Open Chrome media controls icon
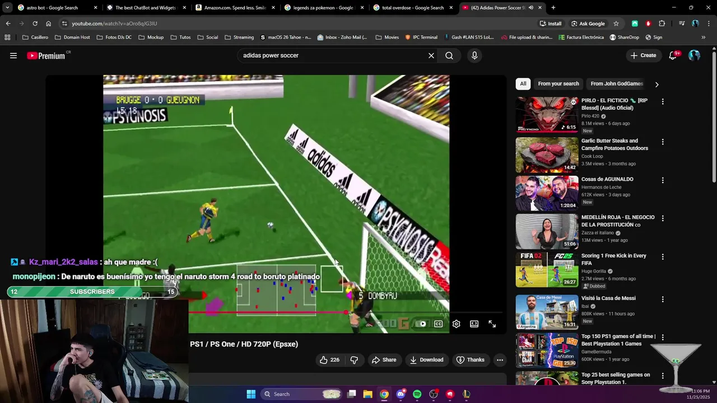Screen dimensions: 717x403 (682, 24)
